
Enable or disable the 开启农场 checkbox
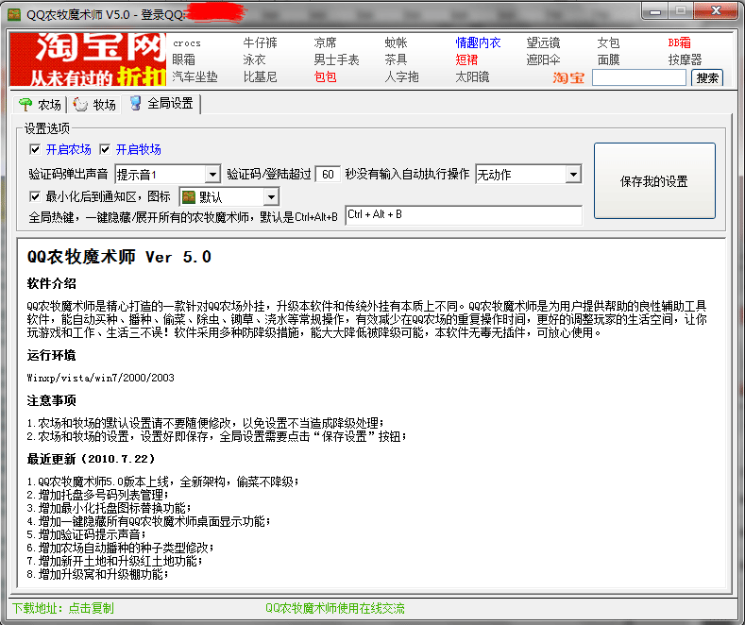coord(35,149)
